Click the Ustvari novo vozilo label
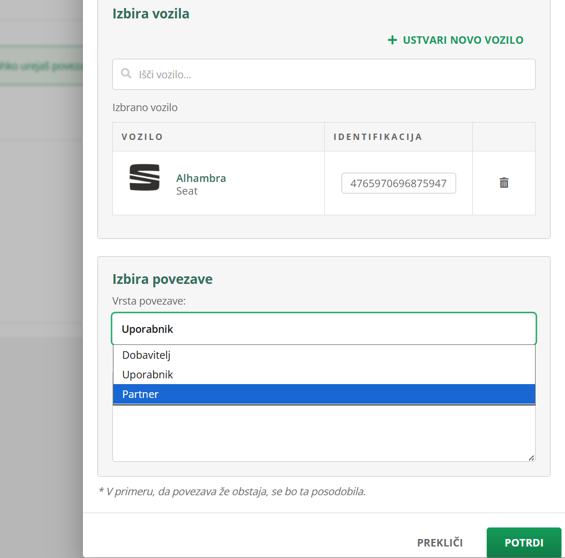Image resolution: width=565 pixels, height=558 pixels. 463,40
